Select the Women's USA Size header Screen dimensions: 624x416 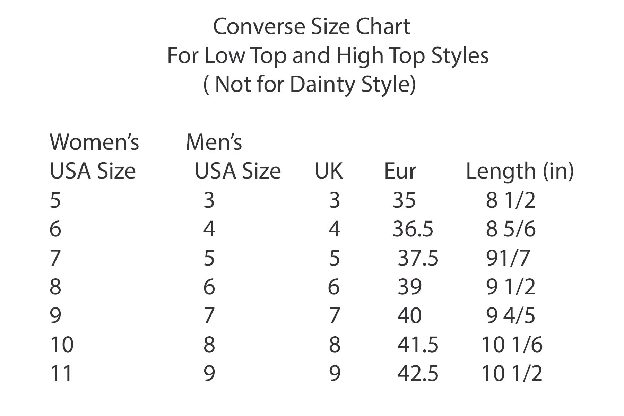point(94,157)
